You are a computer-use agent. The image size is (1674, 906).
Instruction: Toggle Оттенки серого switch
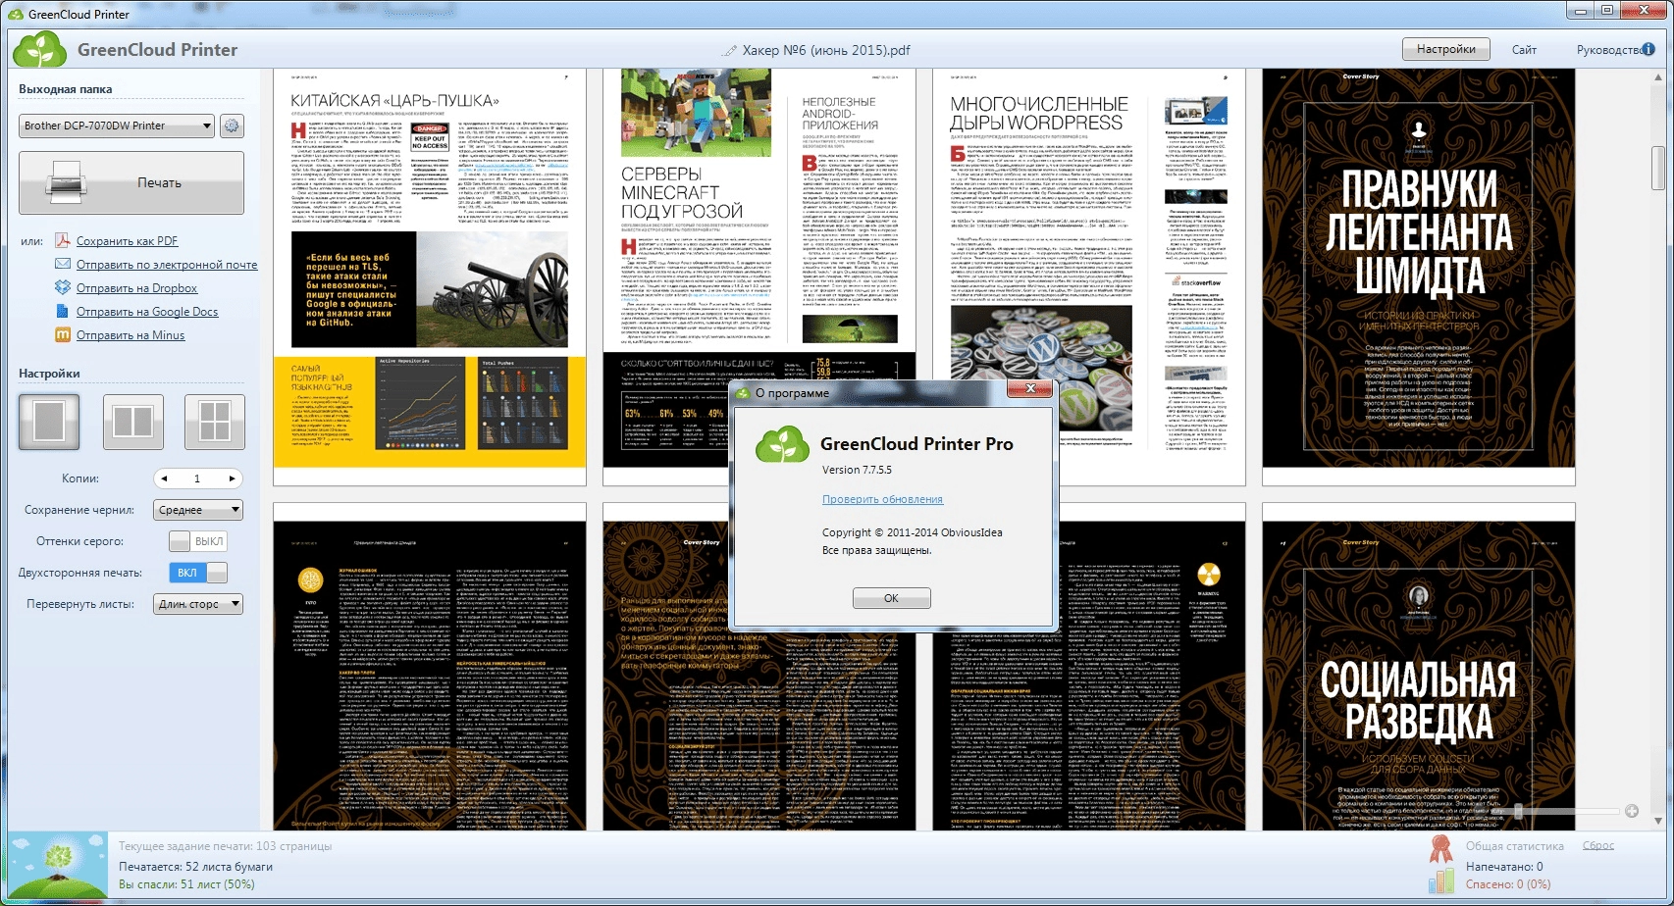198,541
